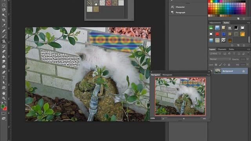Switch to the Histogram tab
Viewport: 251px width, 141px height.
(167, 75)
